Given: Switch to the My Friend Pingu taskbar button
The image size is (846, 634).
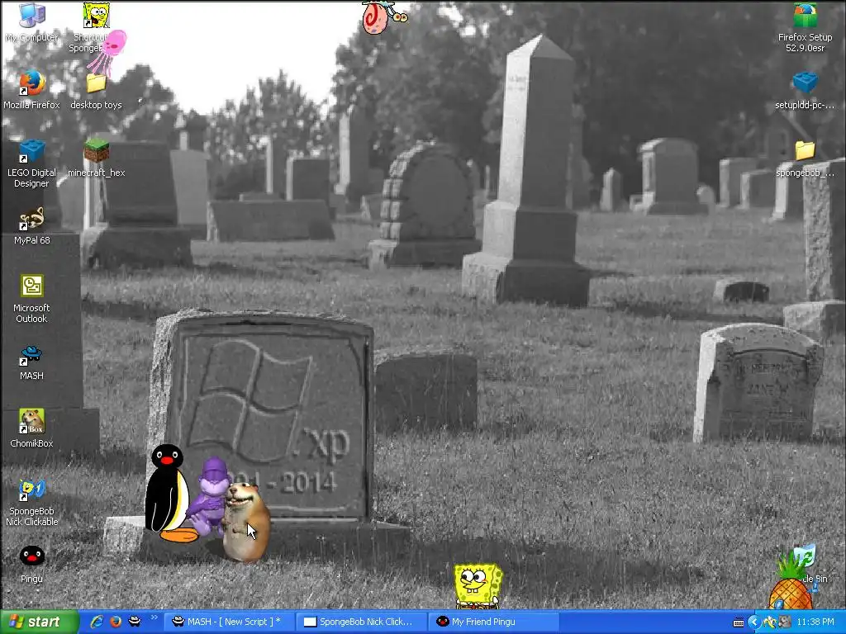Looking at the screenshot, I should 494,622.
